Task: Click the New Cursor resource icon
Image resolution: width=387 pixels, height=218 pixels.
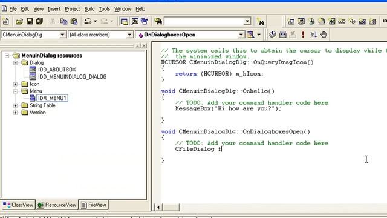Action: coord(311,22)
